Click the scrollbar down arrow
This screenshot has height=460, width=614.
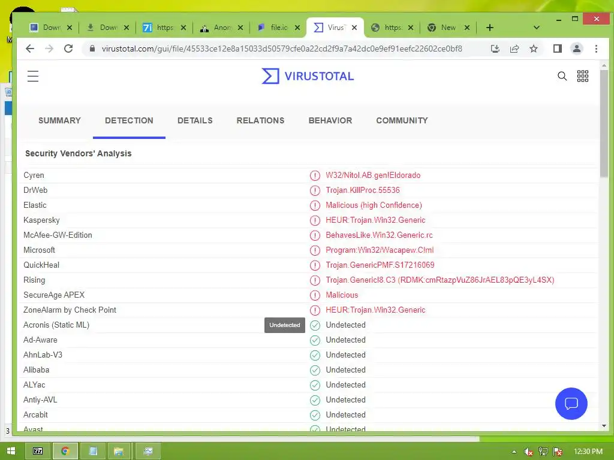[604, 426]
